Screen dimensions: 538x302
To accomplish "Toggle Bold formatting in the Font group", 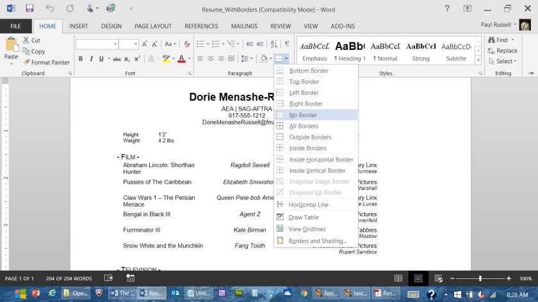I will tap(81, 59).
